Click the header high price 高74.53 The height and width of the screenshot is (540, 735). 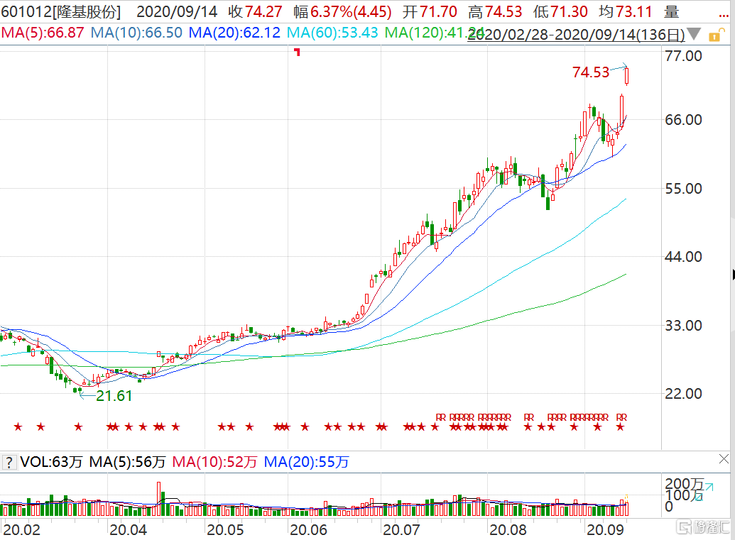pos(495,12)
